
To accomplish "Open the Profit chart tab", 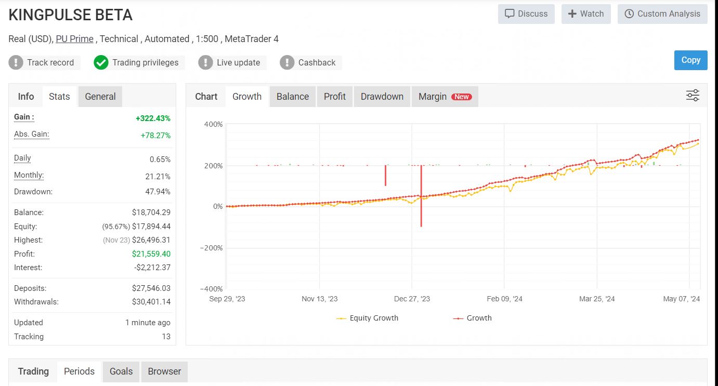I will tap(334, 97).
